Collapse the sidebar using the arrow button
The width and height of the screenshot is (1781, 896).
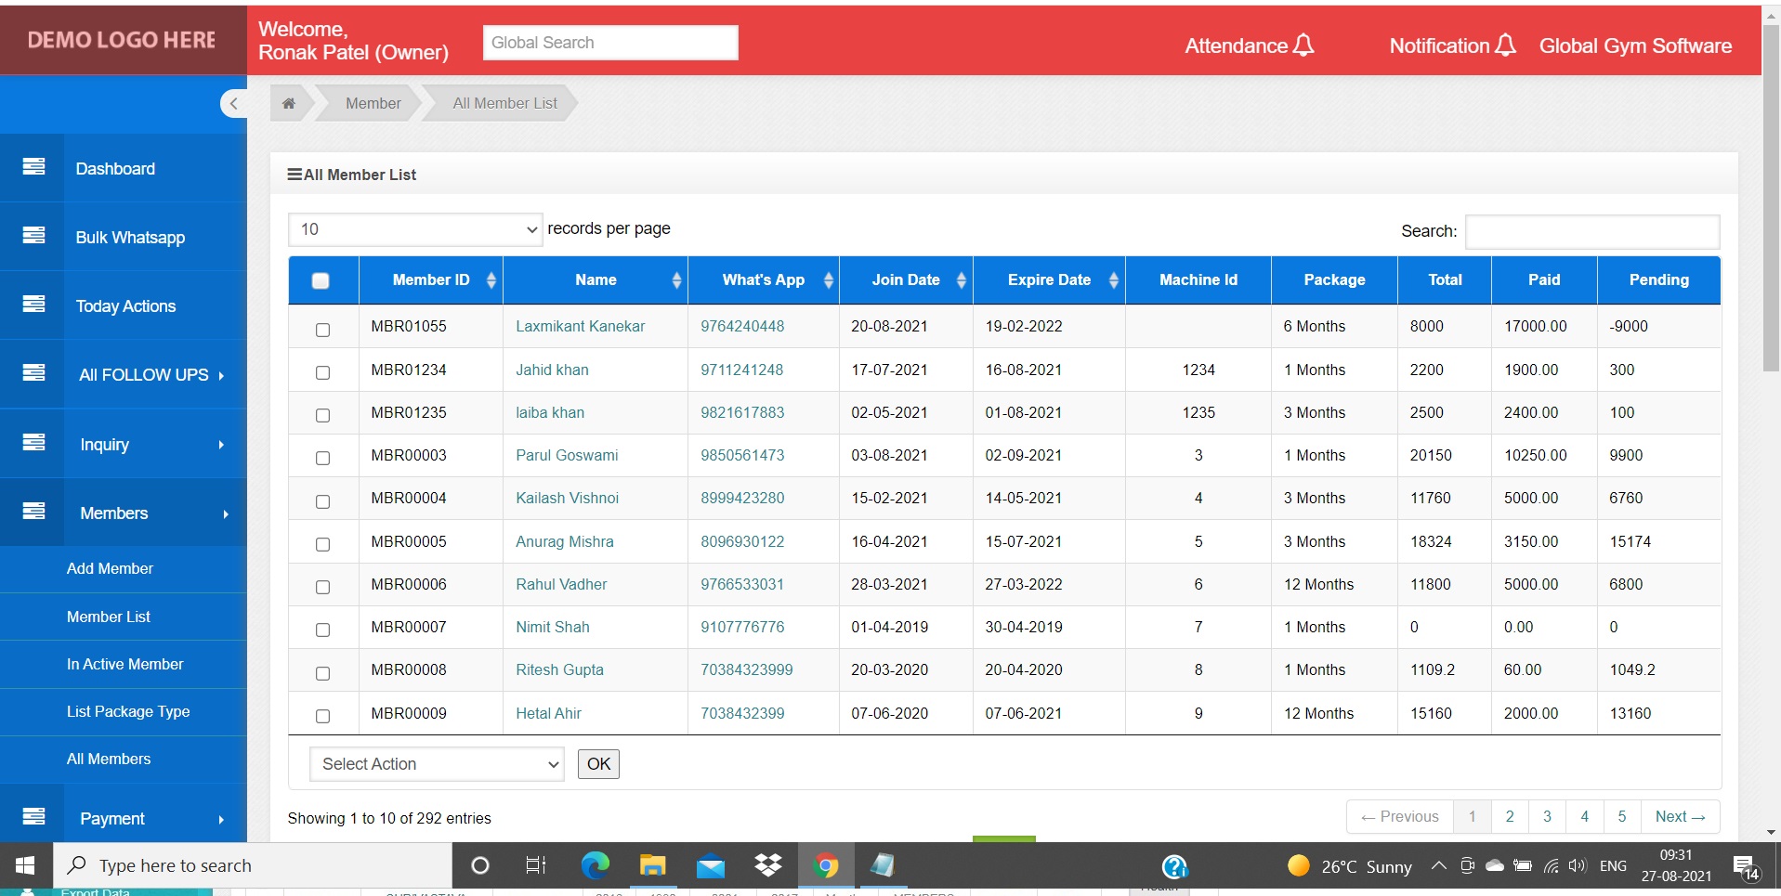233,103
